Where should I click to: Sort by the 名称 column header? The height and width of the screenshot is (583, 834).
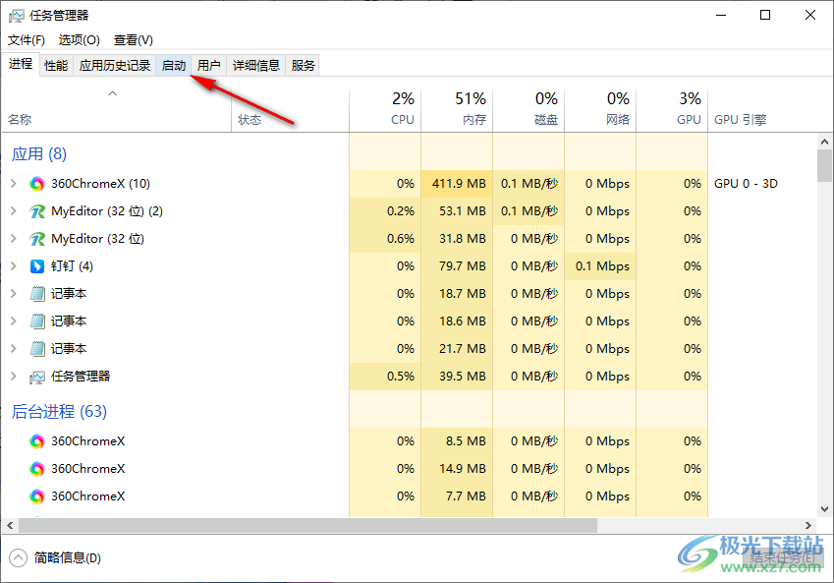tap(117, 110)
